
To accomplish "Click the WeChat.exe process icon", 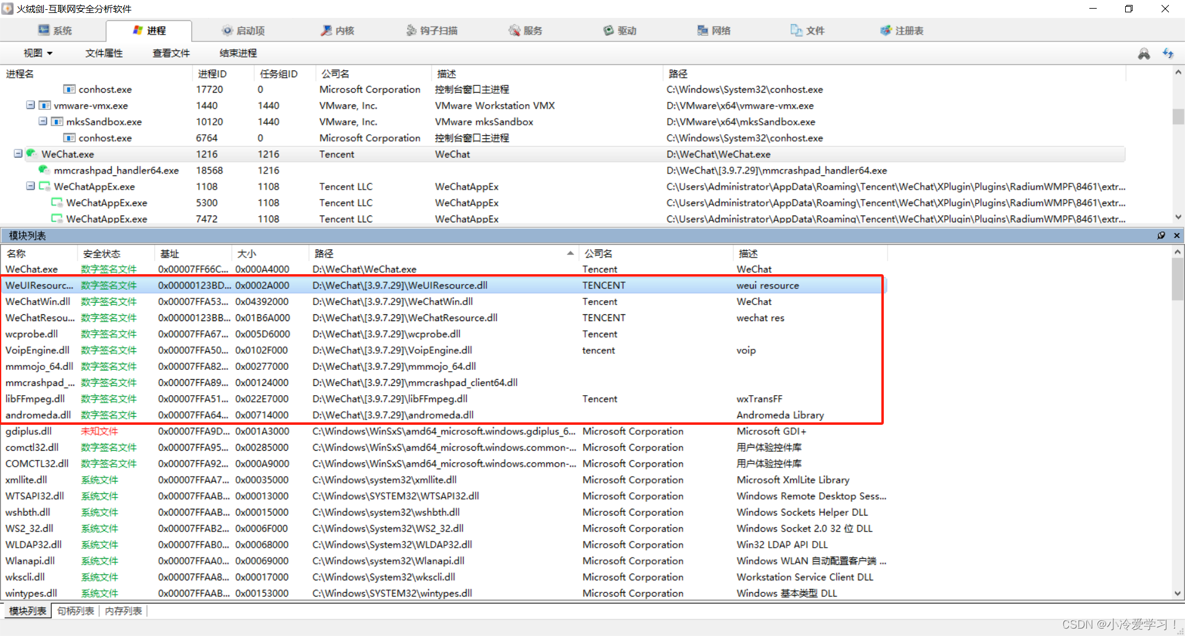I will pyautogui.click(x=31, y=153).
